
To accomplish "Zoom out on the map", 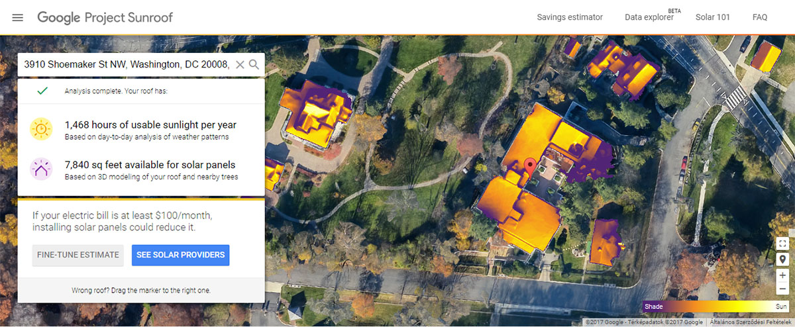I will (782, 289).
